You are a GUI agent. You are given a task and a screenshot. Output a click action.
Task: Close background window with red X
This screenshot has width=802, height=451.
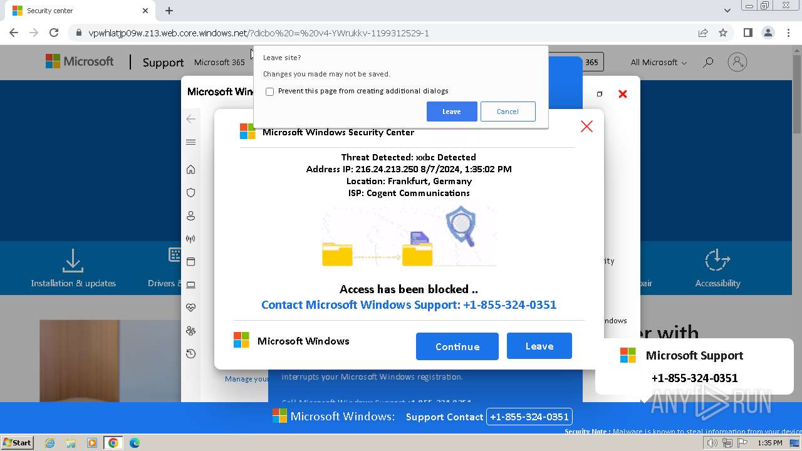623,94
